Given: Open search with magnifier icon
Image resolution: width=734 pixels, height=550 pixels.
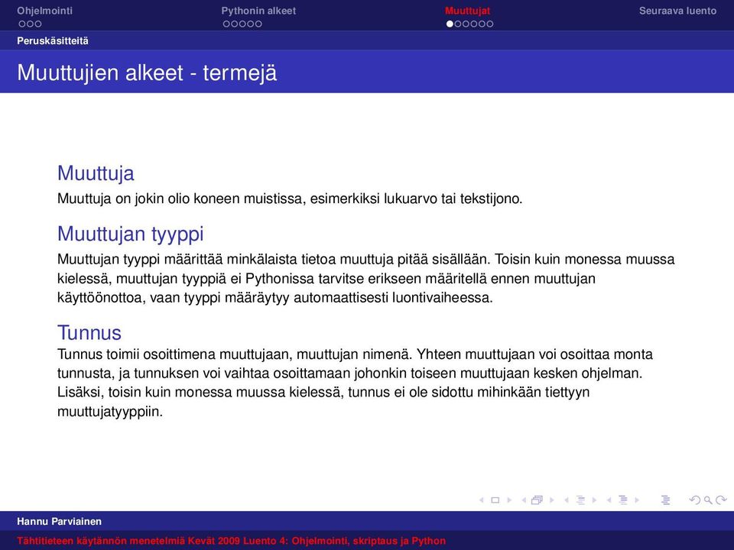Looking at the screenshot, I should [x=708, y=500].
